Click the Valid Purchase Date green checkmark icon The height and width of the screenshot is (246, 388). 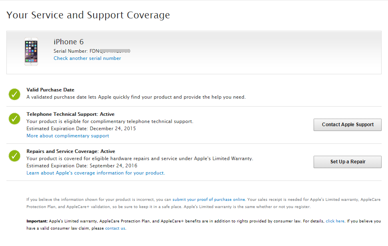14,94
